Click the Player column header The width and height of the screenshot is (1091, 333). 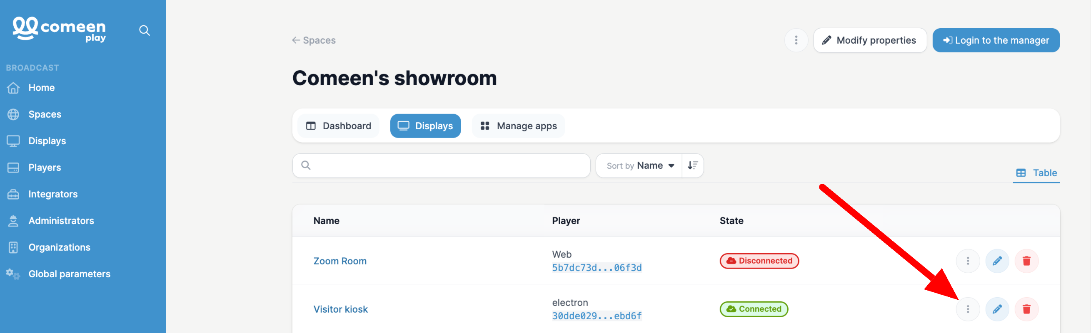click(x=566, y=221)
